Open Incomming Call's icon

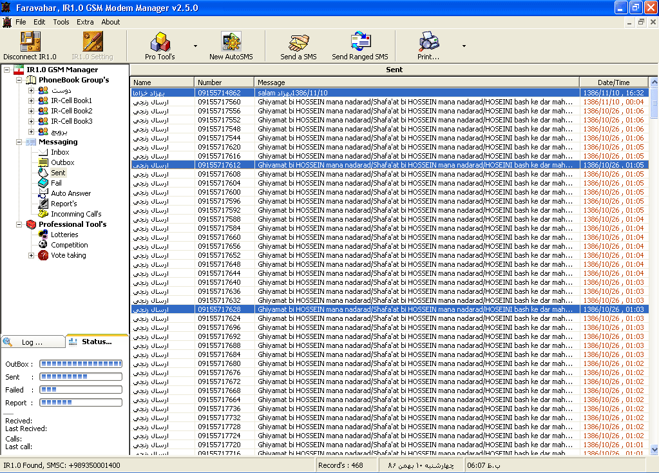43,213
